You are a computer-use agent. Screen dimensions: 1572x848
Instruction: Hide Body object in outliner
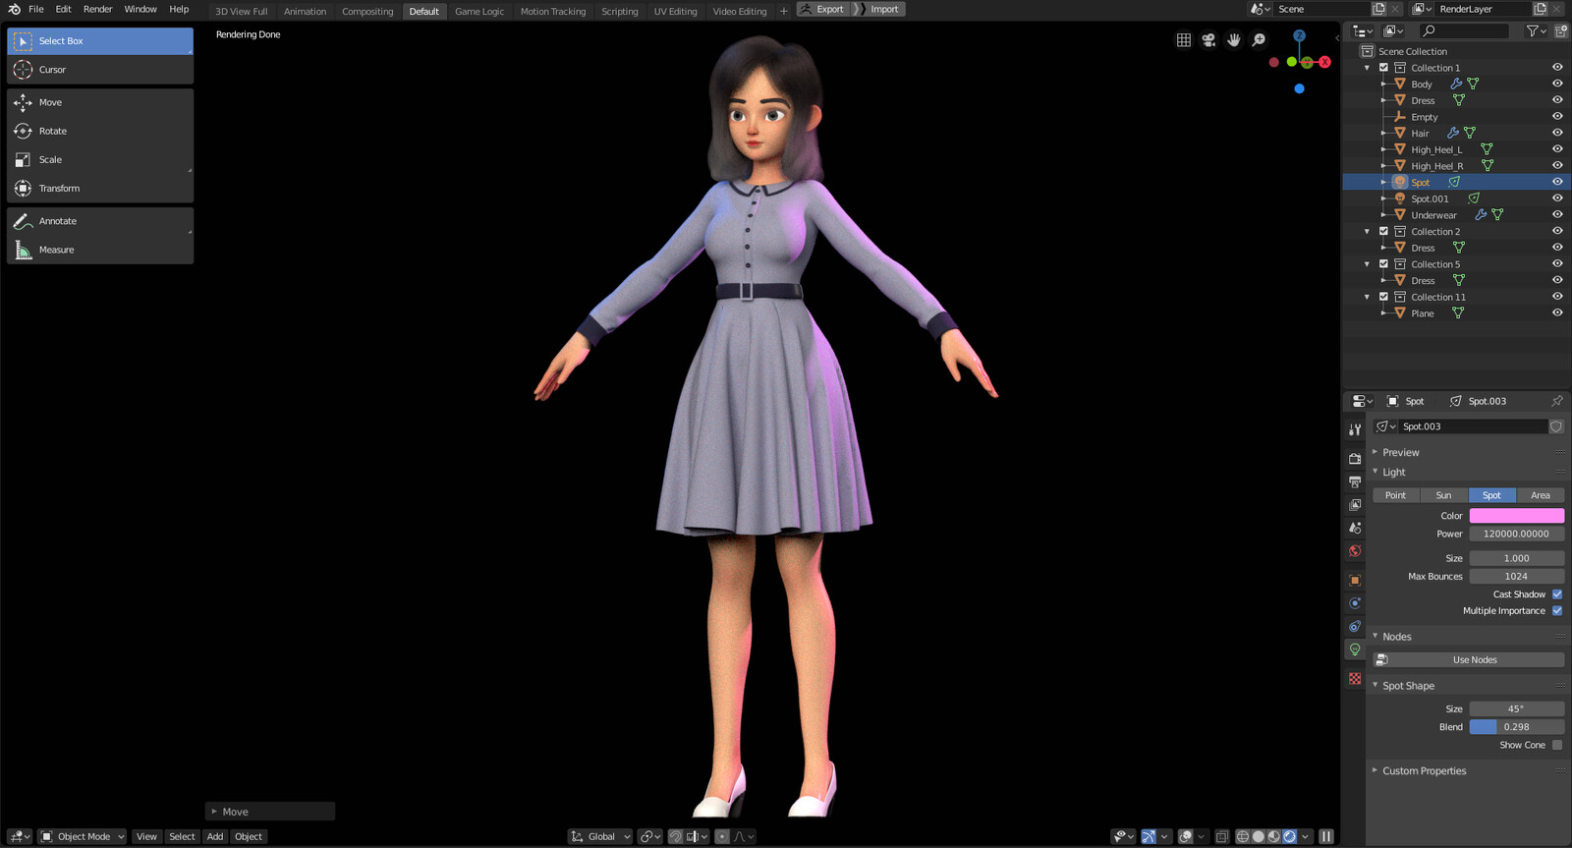coord(1557,85)
